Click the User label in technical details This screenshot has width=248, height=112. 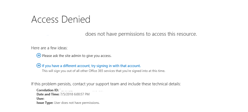click(x=40, y=98)
